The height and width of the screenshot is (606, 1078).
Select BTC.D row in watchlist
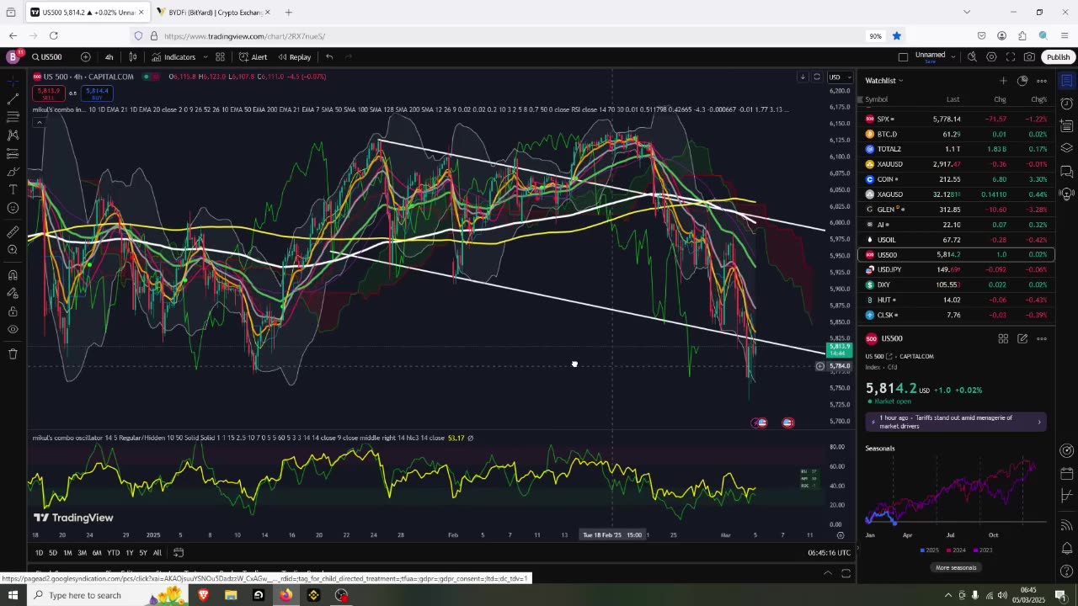pyautogui.click(x=956, y=134)
